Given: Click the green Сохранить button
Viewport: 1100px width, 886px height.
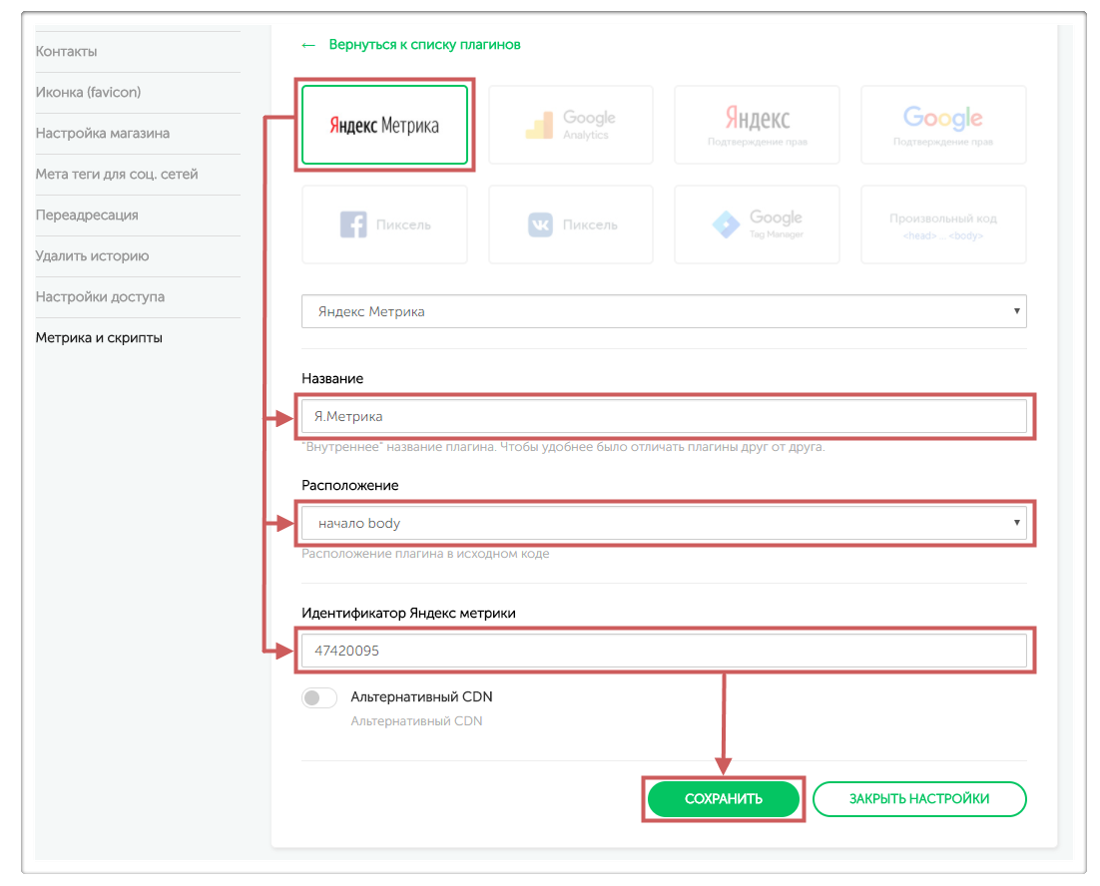Looking at the screenshot, I should [724, 799].
